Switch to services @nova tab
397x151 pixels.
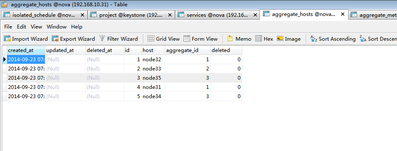click(x=217, y=15)
